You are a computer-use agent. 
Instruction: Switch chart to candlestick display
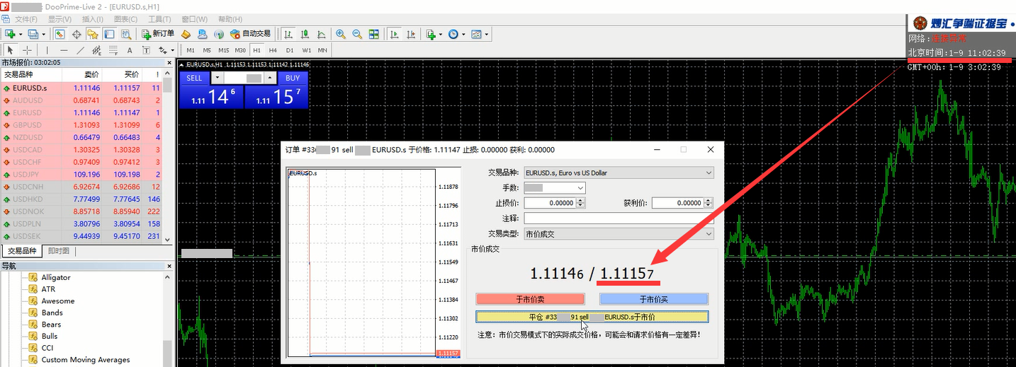[x=305, y=34]
